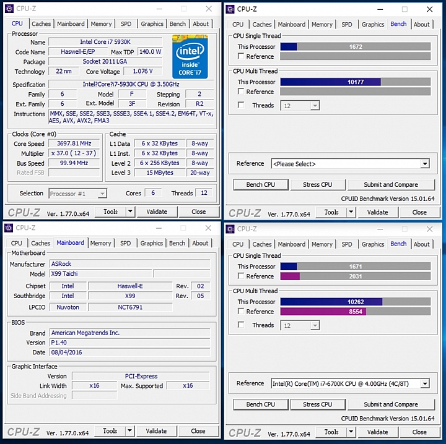Click the multi thread bar showing 10177
The width and height of the screenshot is (446, 444).
[x=356, y=82]
